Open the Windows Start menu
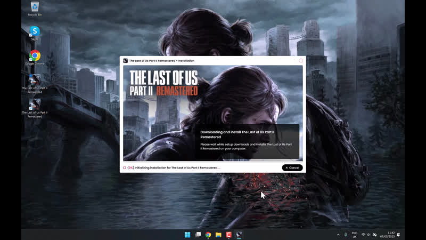 tap(187, 235)
